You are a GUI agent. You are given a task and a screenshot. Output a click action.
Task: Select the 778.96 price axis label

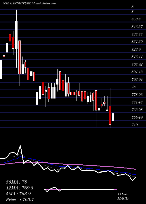pos(137,95)
